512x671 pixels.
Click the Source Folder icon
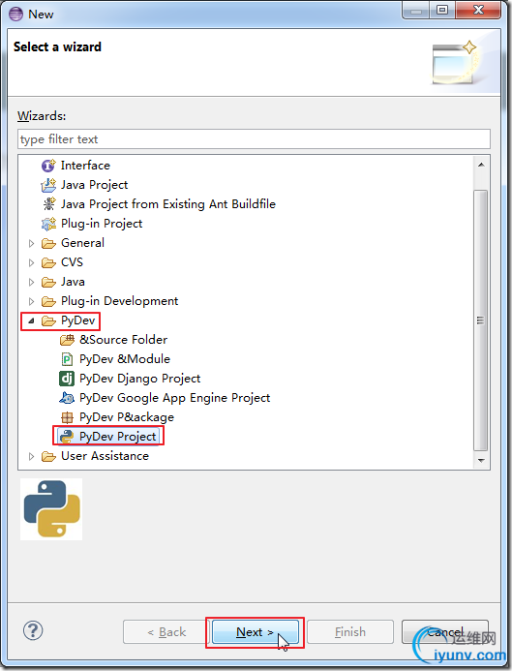(67, 340)
